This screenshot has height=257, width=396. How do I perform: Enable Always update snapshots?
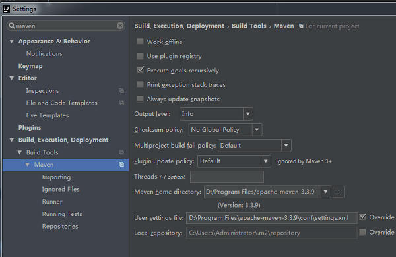click(x=140, y=99)
